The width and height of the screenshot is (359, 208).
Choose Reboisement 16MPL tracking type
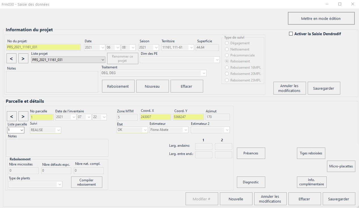227,68
